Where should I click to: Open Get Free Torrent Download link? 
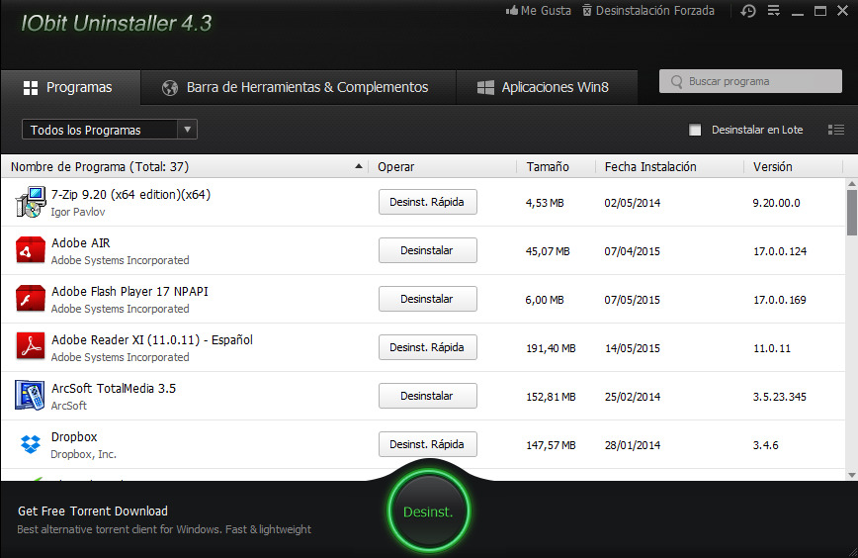[93, 511]
